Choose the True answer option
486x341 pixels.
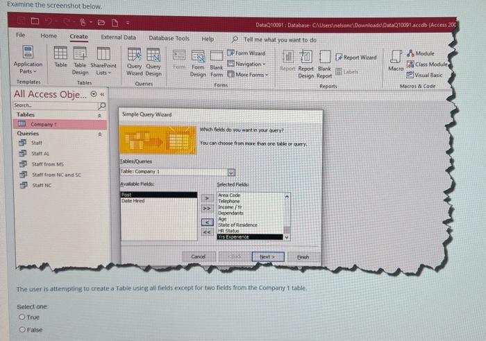click(x=22, y=317)
